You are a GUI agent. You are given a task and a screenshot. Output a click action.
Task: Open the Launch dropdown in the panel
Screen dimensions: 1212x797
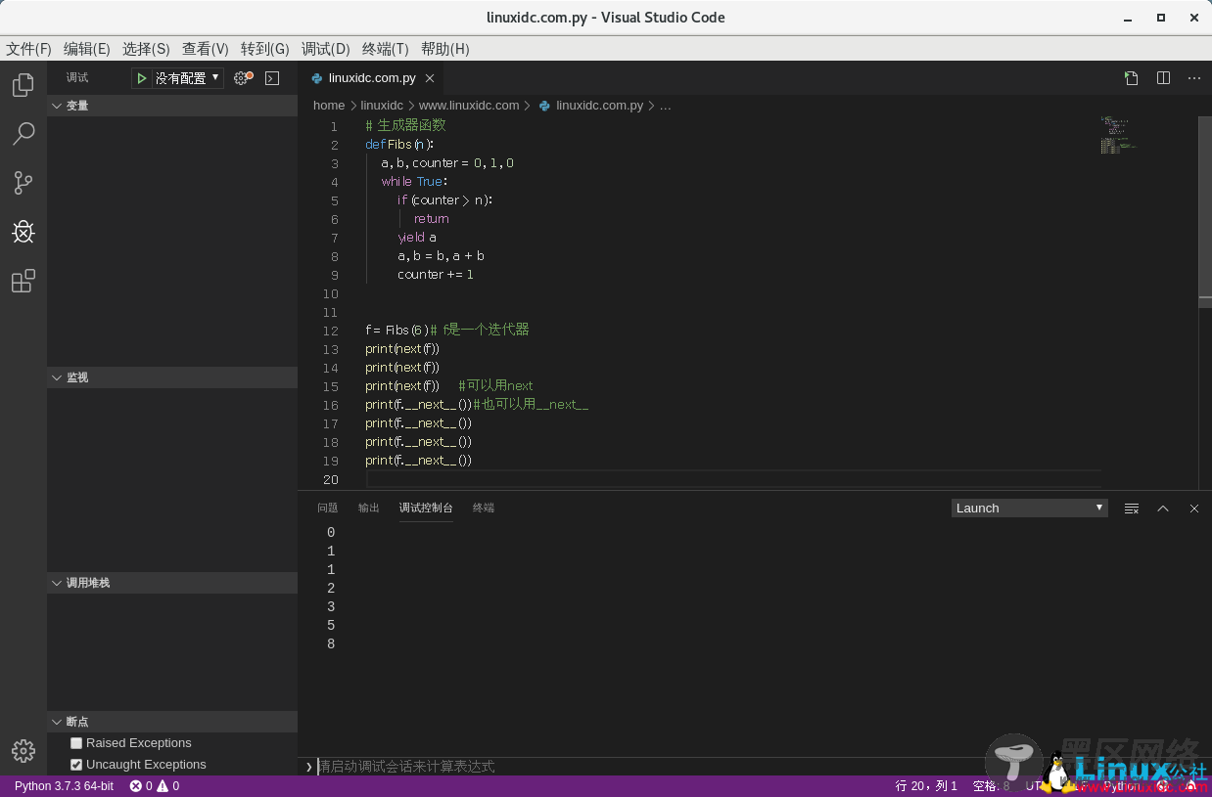click(x=1029, y=509)
